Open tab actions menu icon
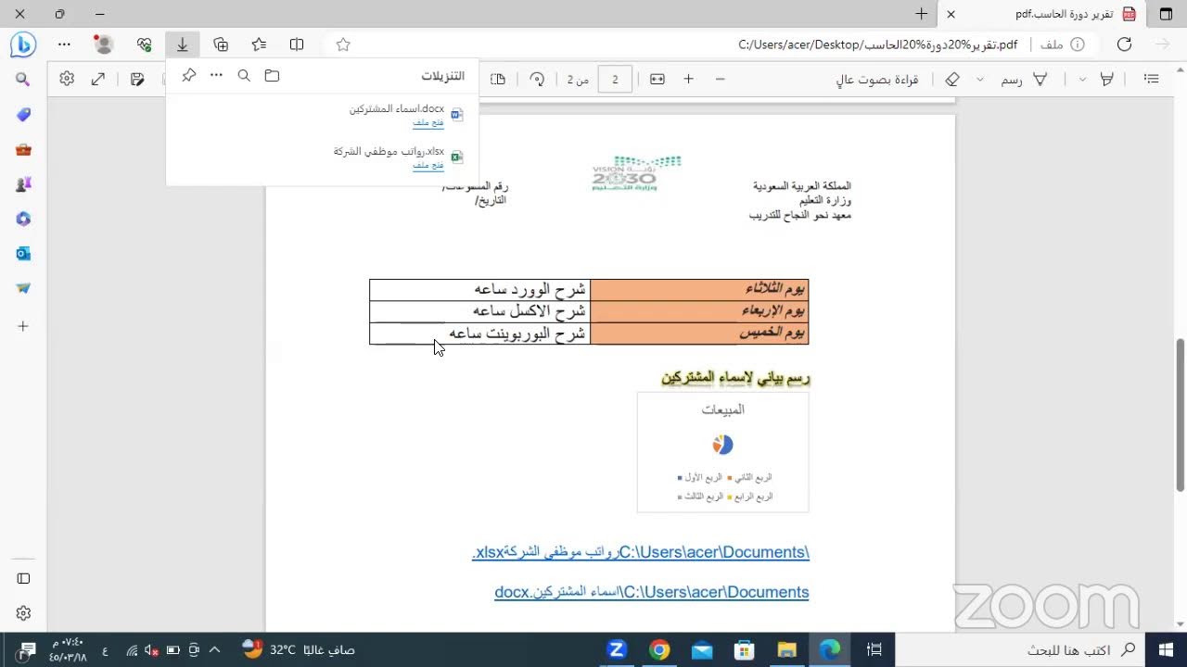 point(1166,14)
